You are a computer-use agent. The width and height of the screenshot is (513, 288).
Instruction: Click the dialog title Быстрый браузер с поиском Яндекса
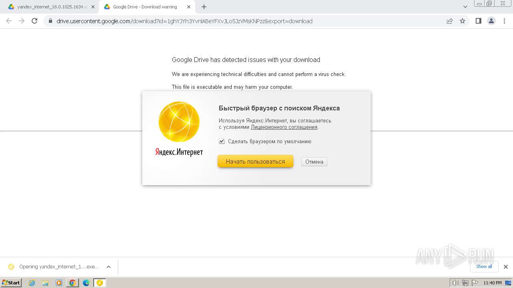(279, 108)
